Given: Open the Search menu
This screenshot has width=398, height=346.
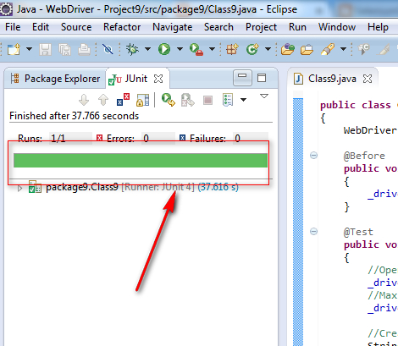Looking at the screenshot, I should click(x=218, y=27).
